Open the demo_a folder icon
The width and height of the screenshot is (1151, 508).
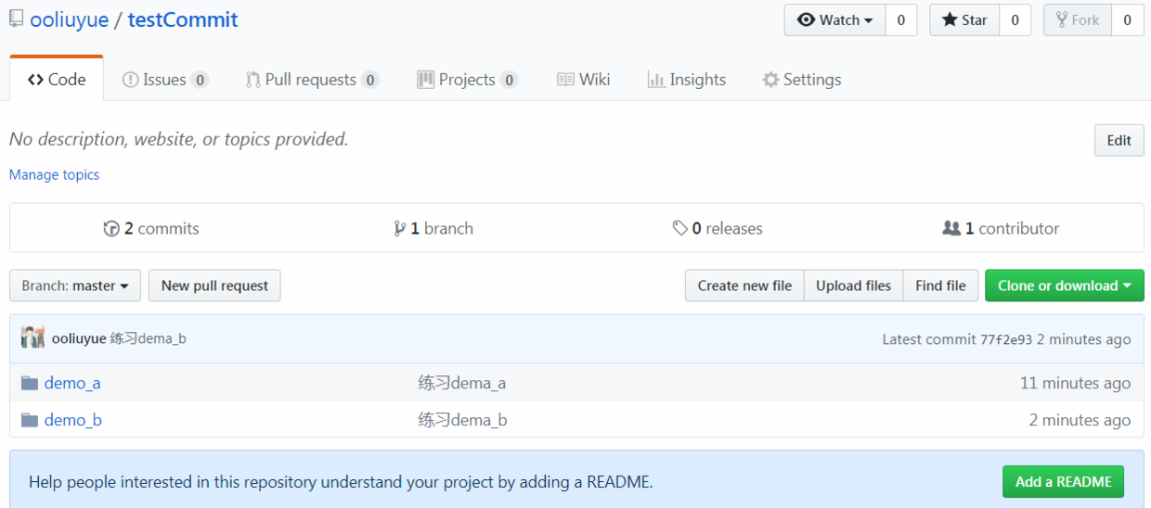click(x=30, y=383)
